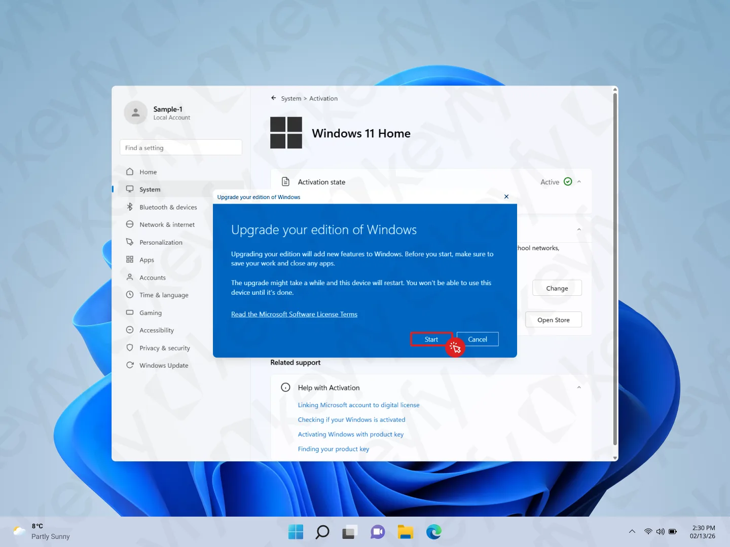This screenshot has width=730, height=547.
Task: Open Checking if your Windows is activated
Action: pos(351,420)
